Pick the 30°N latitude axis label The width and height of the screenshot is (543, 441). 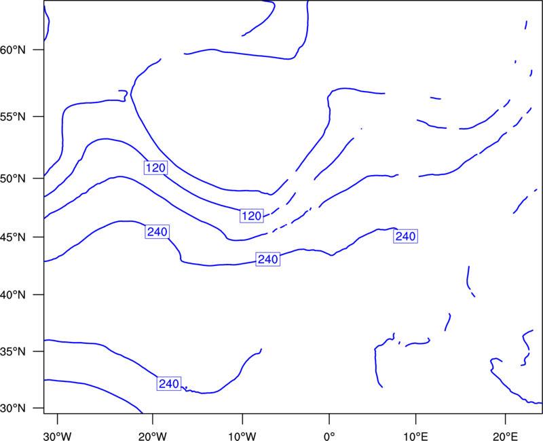point(13,408)
